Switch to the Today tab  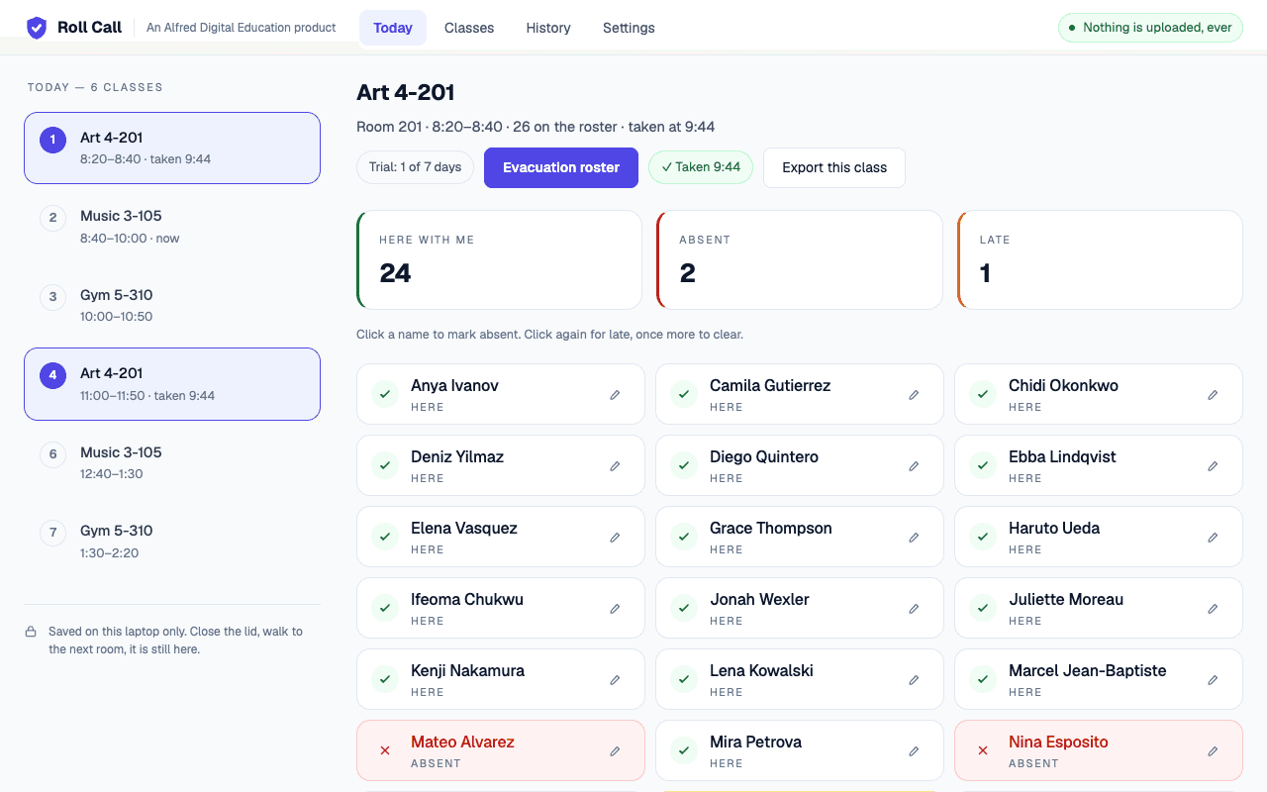tap(393, 28)
